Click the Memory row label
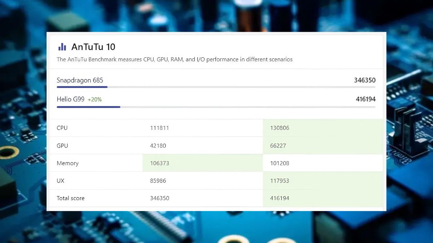433x243 pixels. [67, 163]
